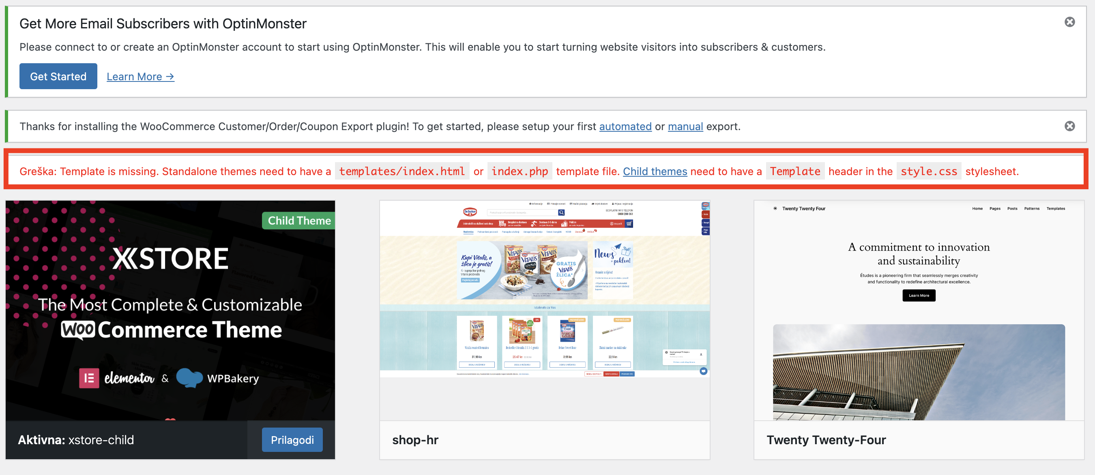The height and width of the screenshot is (475, 1095).
Task: Click the Get Started button
Action: [x=57, y=75]
